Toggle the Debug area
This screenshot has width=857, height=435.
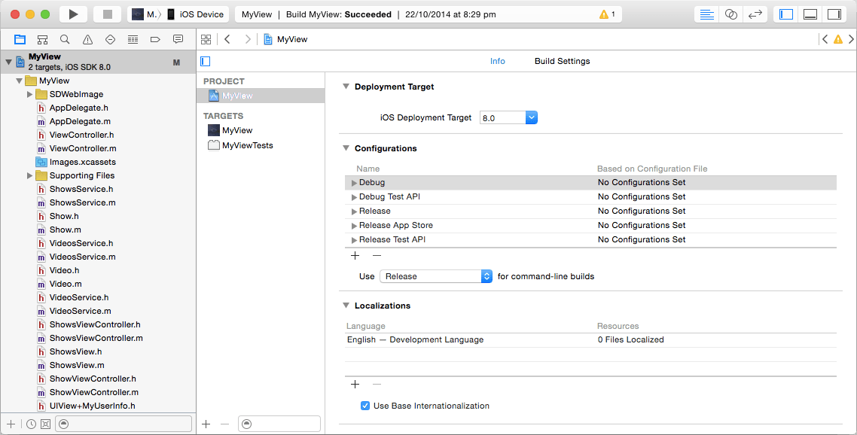click(x=810, y=14)
